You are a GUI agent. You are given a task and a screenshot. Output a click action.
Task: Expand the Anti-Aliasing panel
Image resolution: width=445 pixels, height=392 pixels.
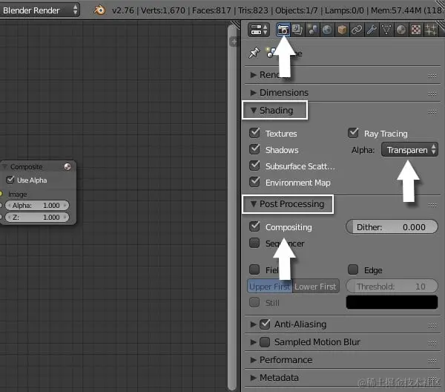tap(253, 324)
